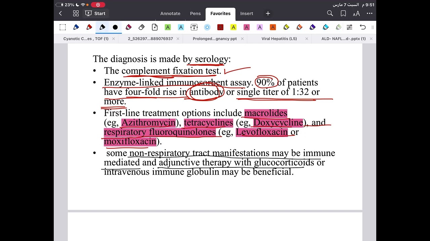430x241 pixels.
Task: Select the green text highlight A
Action: point(168,27)
